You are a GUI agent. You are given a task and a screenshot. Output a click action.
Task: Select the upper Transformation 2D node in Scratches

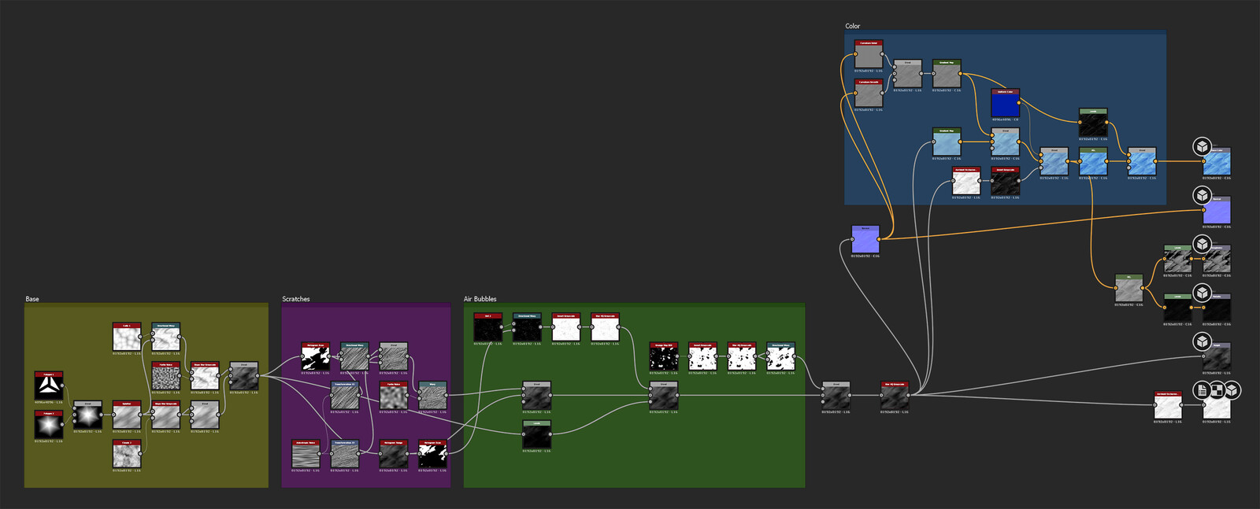pyautogui.click(x=345, y=396)
